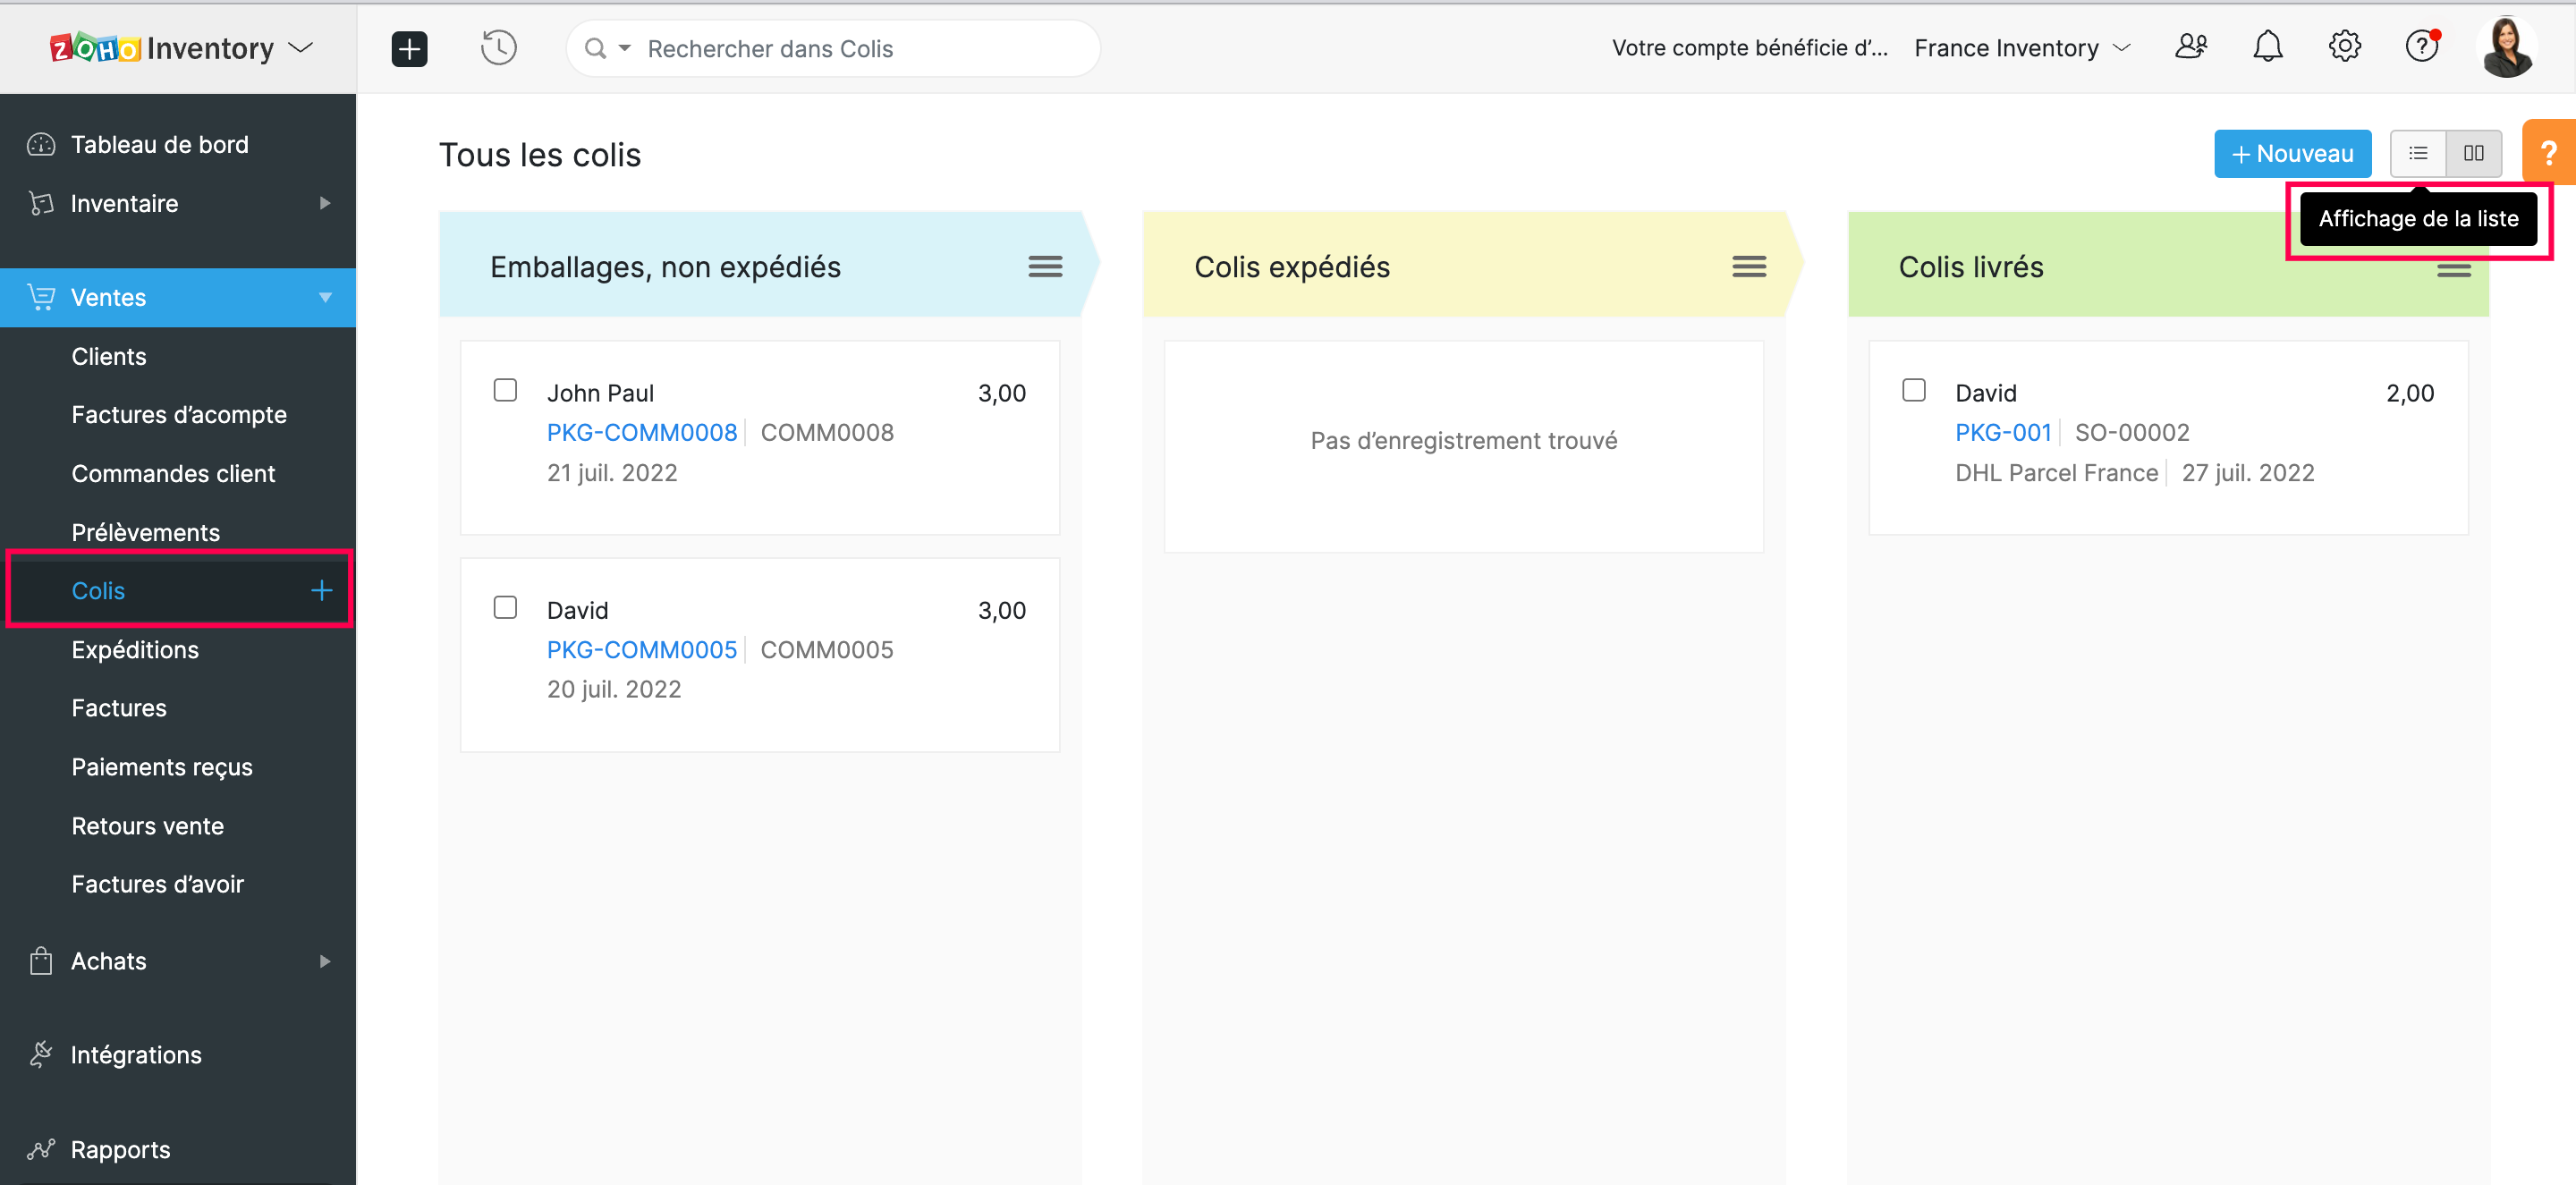Expand the Inventaire submenu arrow
The height and width of the screenshot is (1185, 2576).
point(324,203)
